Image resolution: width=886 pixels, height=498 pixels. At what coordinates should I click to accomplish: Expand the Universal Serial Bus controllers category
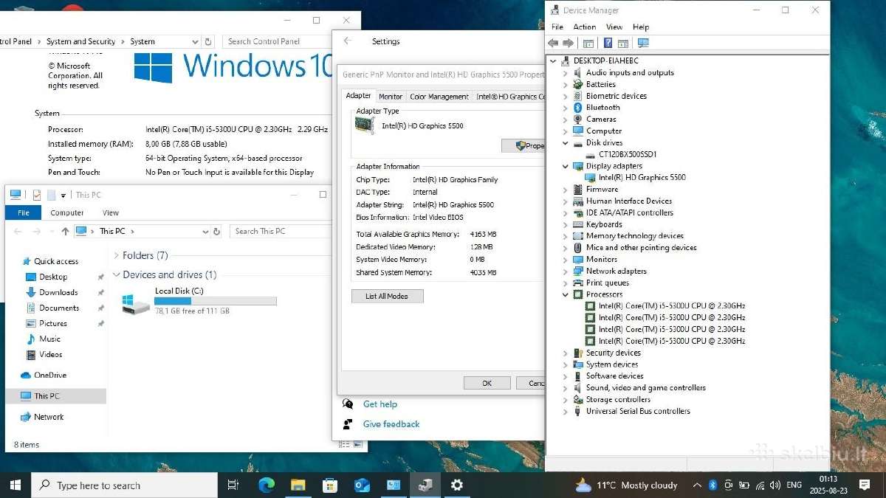[566, 412]
